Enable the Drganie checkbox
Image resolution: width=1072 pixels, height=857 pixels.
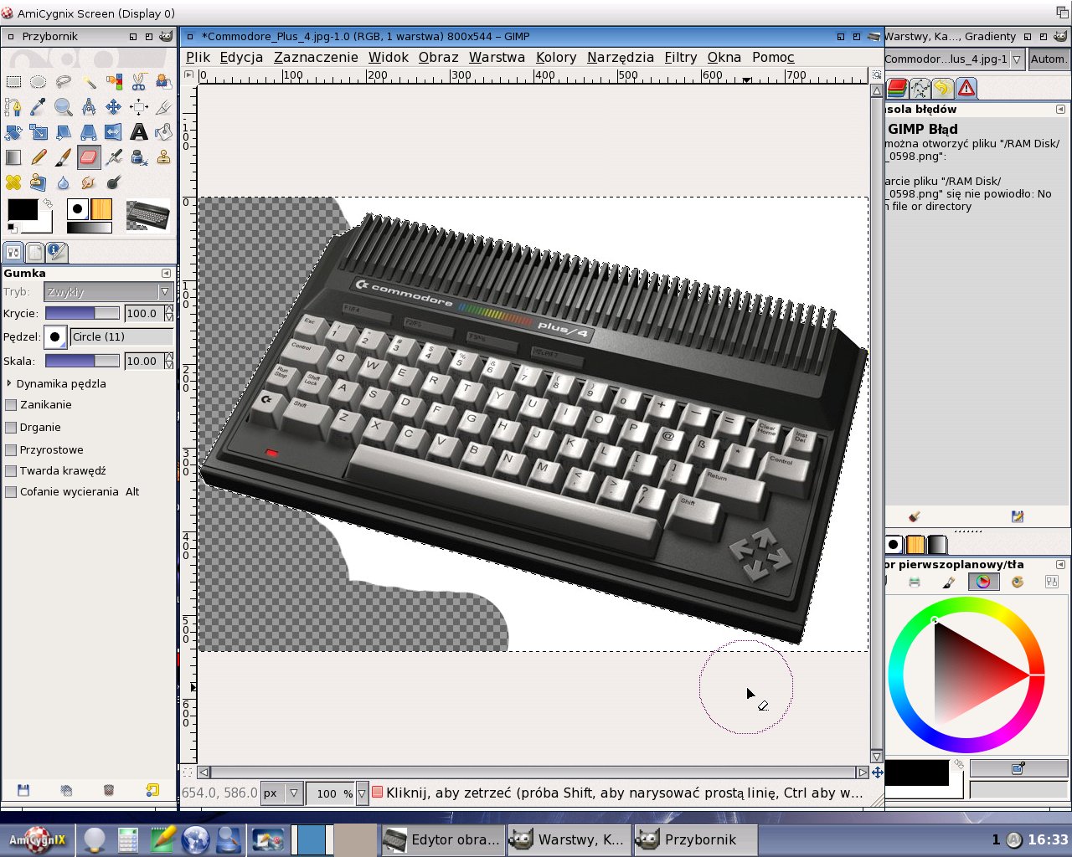click(x=11, y=427)
